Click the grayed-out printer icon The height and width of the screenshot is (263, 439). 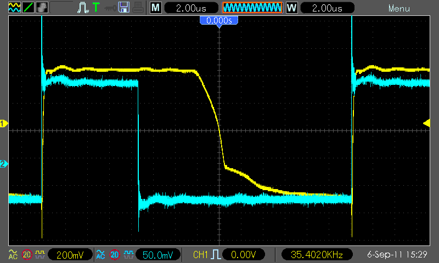point(138,8)
